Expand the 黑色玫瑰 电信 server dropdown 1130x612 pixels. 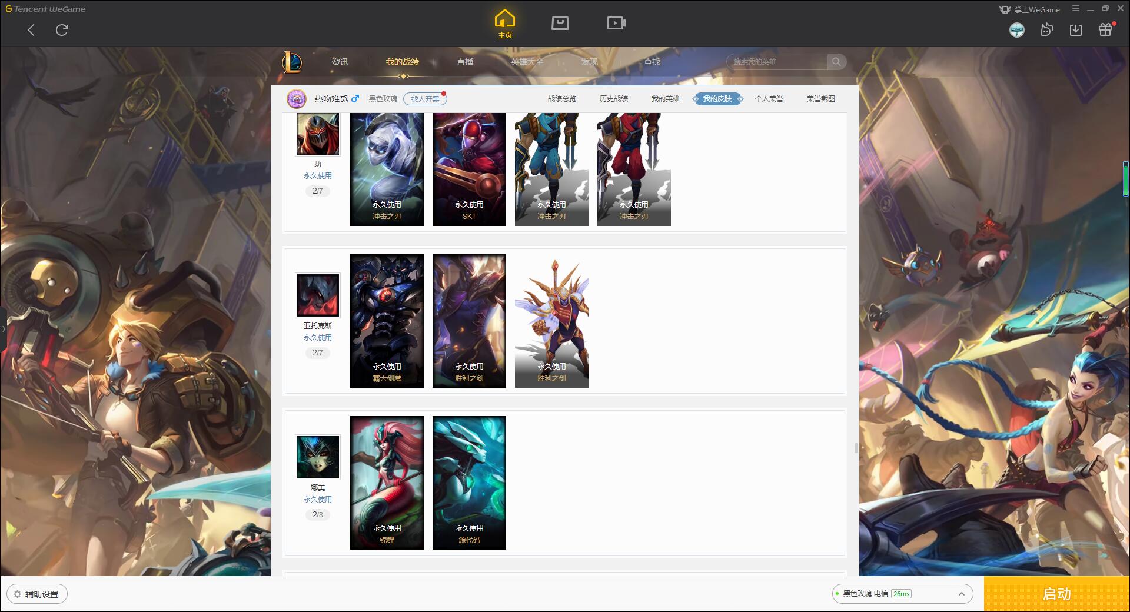[x=902, y=594]
